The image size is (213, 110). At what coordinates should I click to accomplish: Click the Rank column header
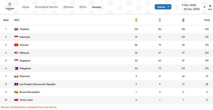(6, 20)
